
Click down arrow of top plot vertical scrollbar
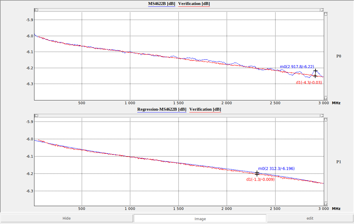(326, 98)
